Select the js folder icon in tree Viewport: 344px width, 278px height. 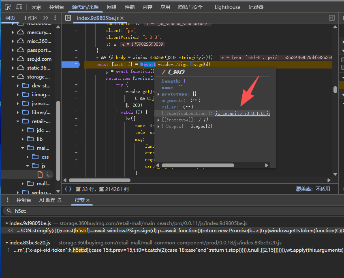[x=35, y=166]
